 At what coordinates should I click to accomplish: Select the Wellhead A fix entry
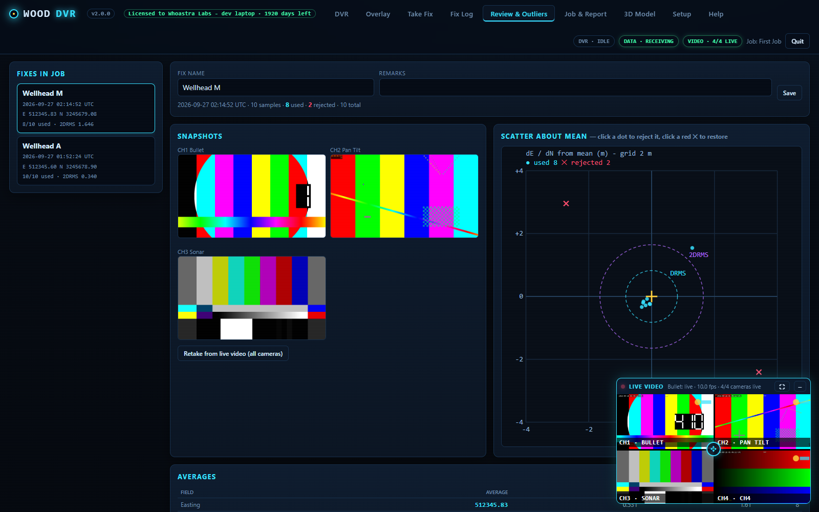86,161
